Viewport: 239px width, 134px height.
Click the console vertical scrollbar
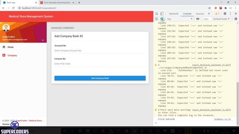(x=238, y=103)
